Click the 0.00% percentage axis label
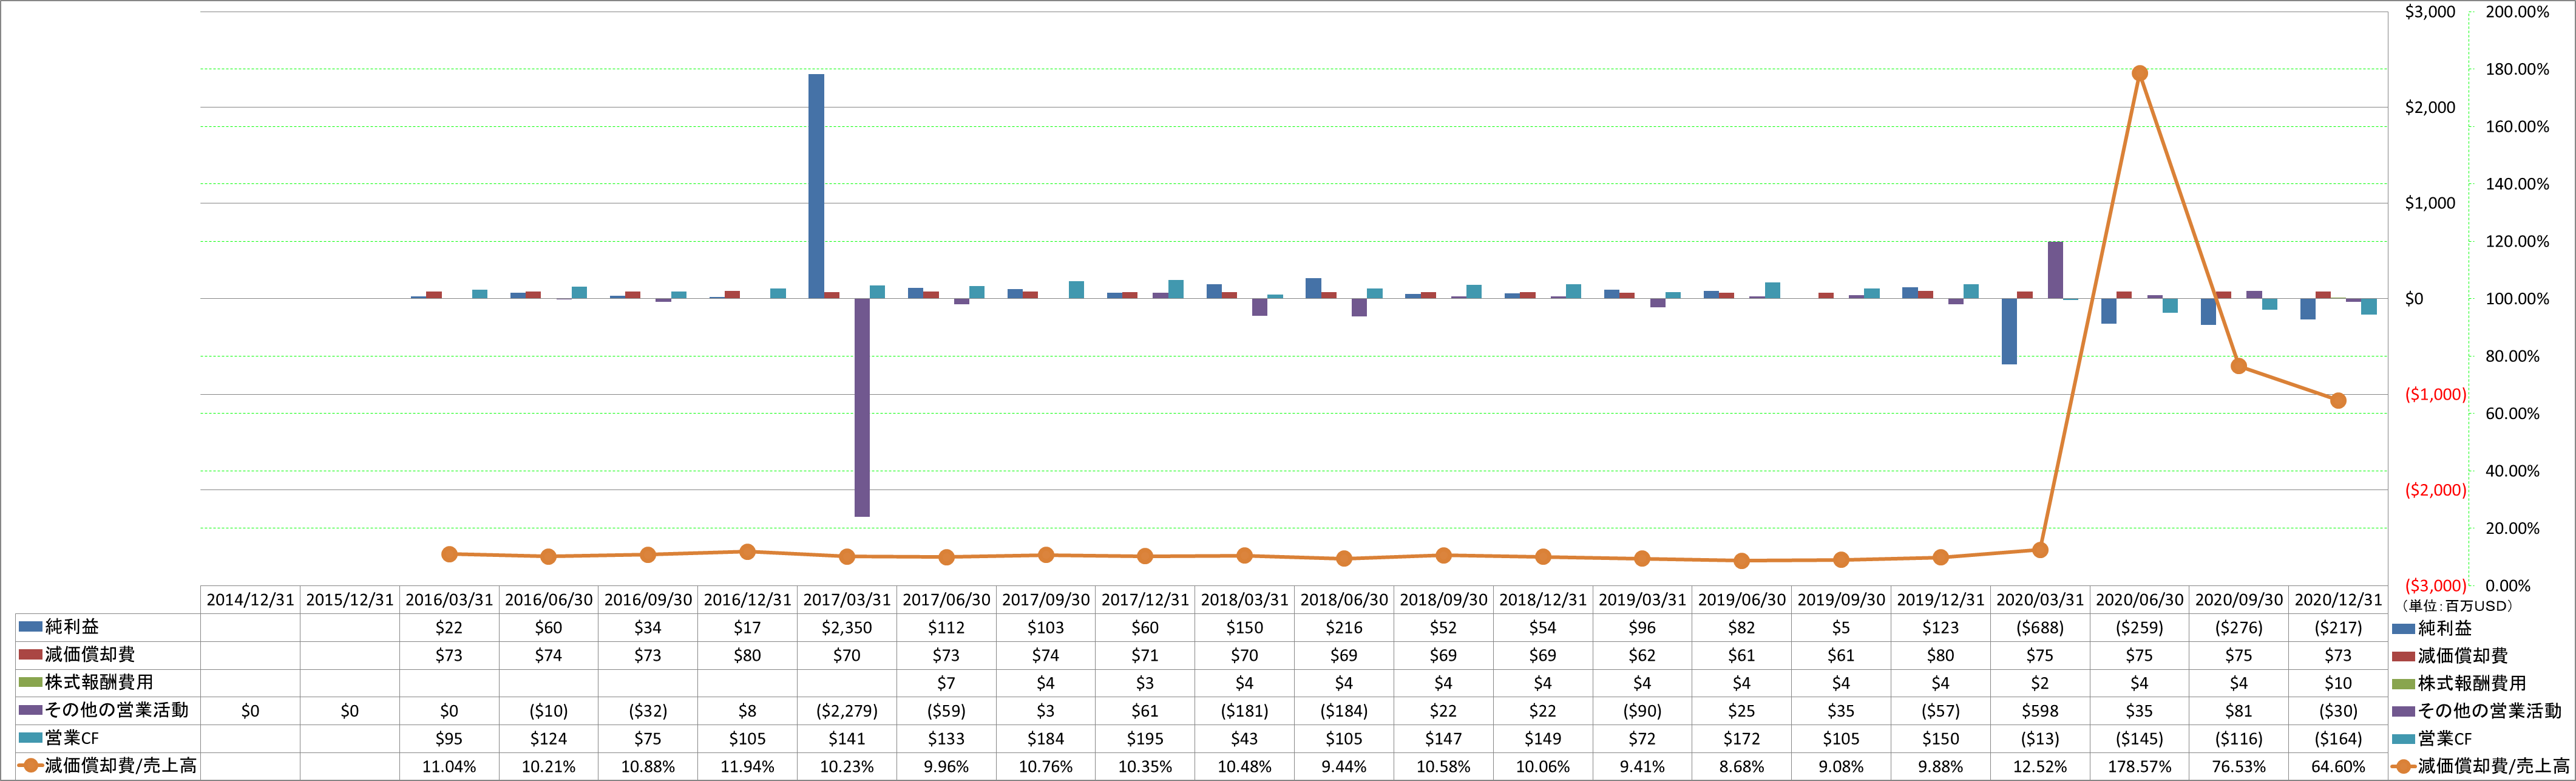 [2508, 586]
